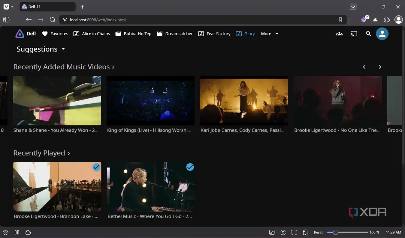Open the Dreamcatcher library
This screenshot has width=405, height=238.
click(x=175, y=34)
